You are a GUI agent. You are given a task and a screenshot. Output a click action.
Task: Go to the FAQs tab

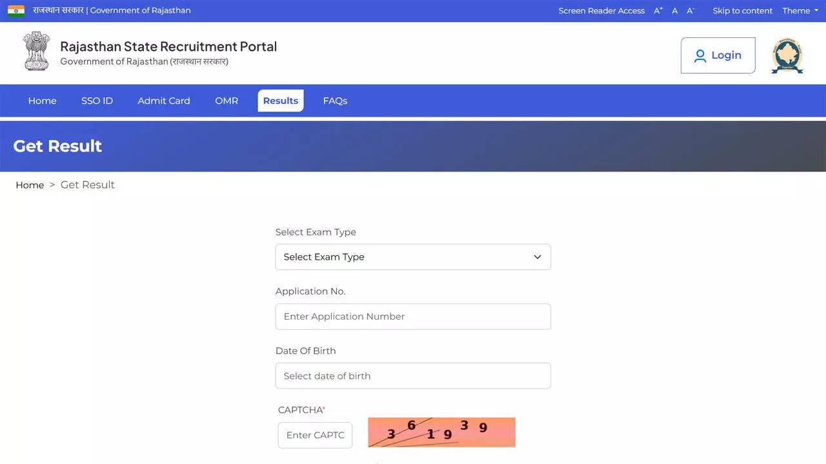pyautogui.click(x=335, y=101)
